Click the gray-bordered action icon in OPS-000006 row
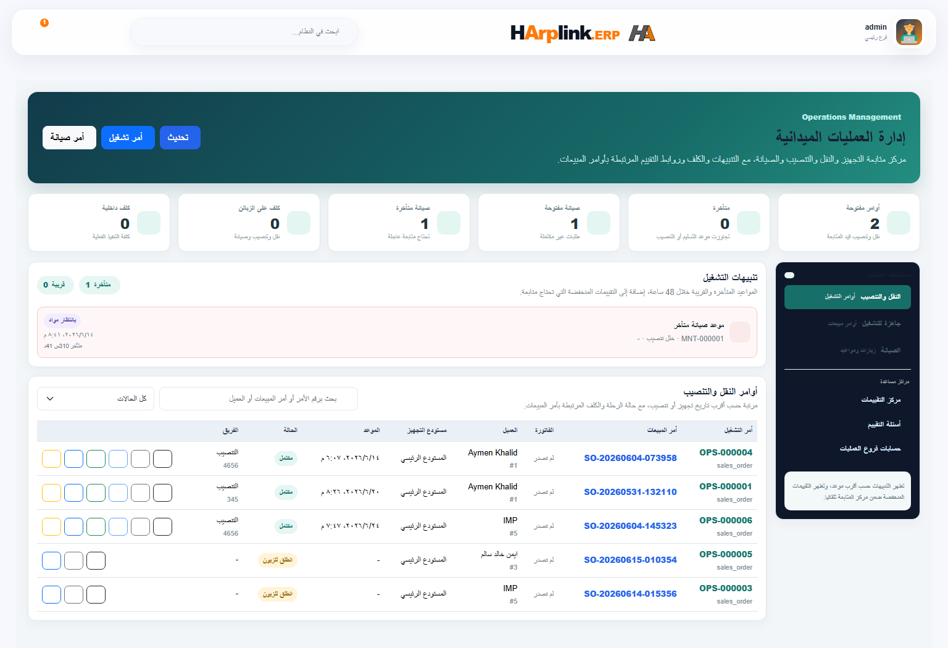 pos(141,526)
